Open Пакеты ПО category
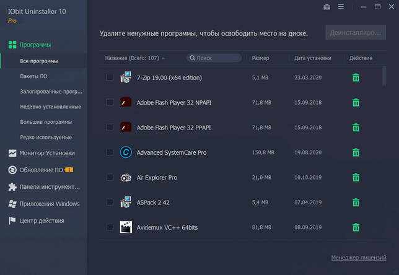Viewport: 399px width, 275px height. point(33,76)
